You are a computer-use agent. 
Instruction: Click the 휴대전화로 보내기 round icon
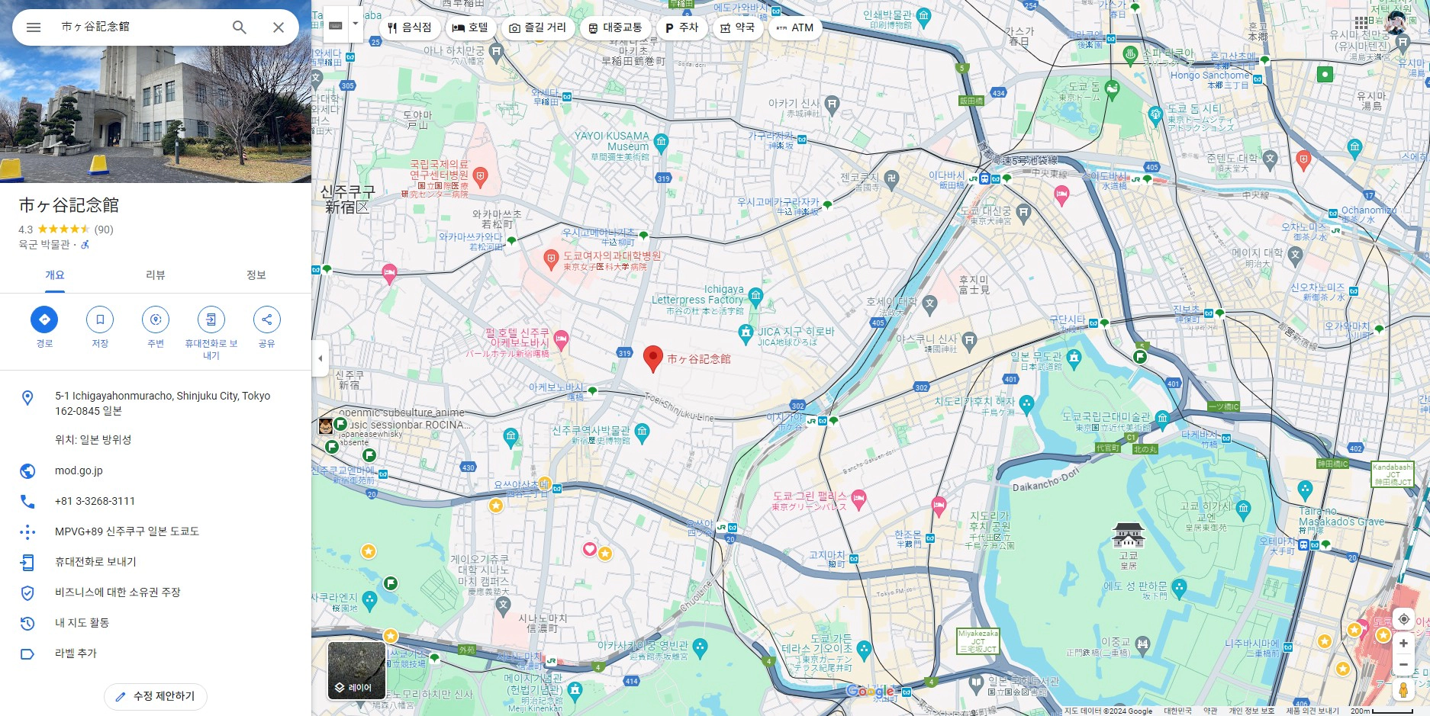[x=211, y=319]
